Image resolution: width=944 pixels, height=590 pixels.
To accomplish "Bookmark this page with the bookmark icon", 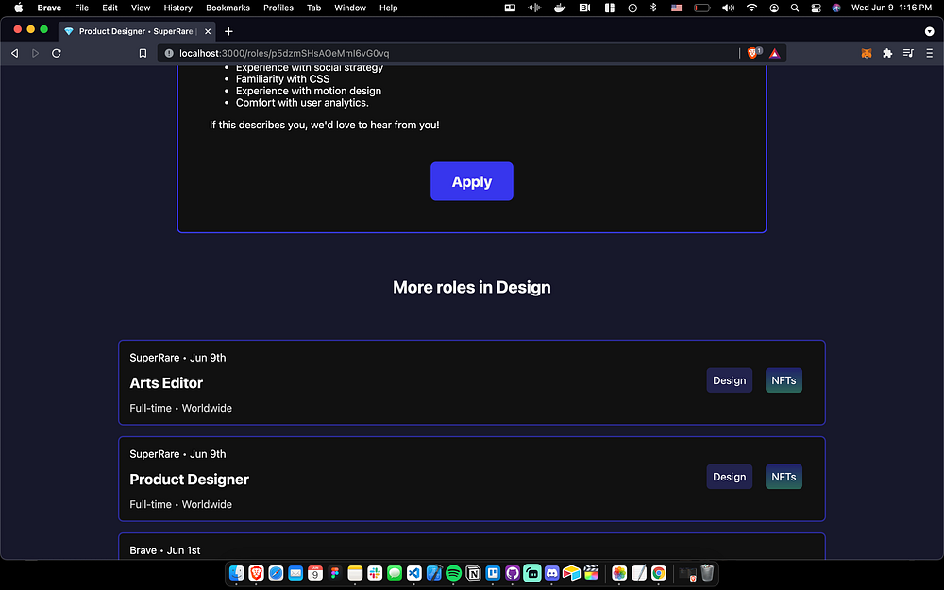I will coord(143,53).
